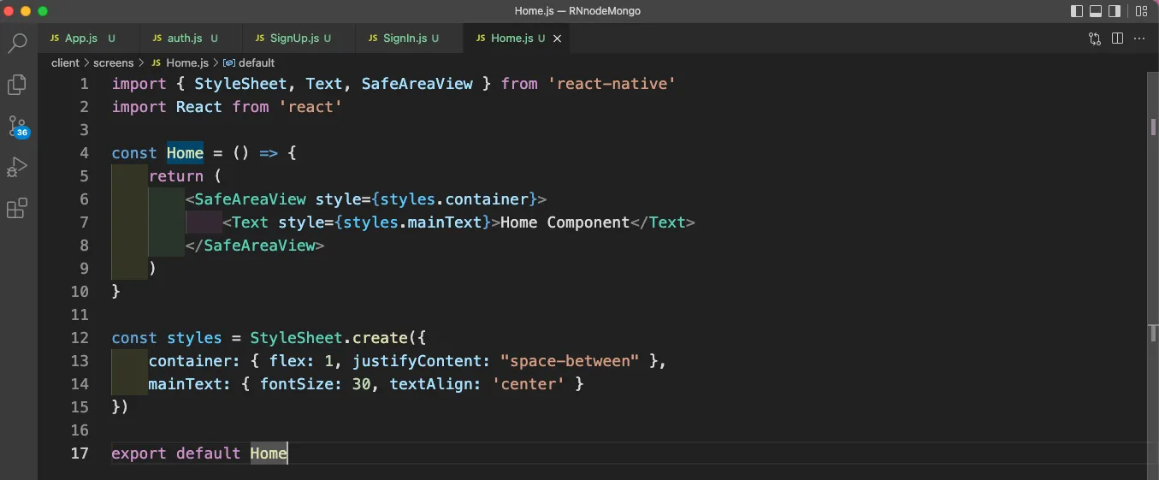The height and width of the screenshot is (480, 1159).
Task: Click the return keyword on line 5
Action: click(176, 176)
